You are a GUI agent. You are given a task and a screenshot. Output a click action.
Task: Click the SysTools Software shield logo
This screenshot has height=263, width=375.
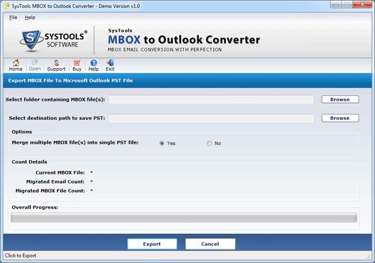coord(30,40)
